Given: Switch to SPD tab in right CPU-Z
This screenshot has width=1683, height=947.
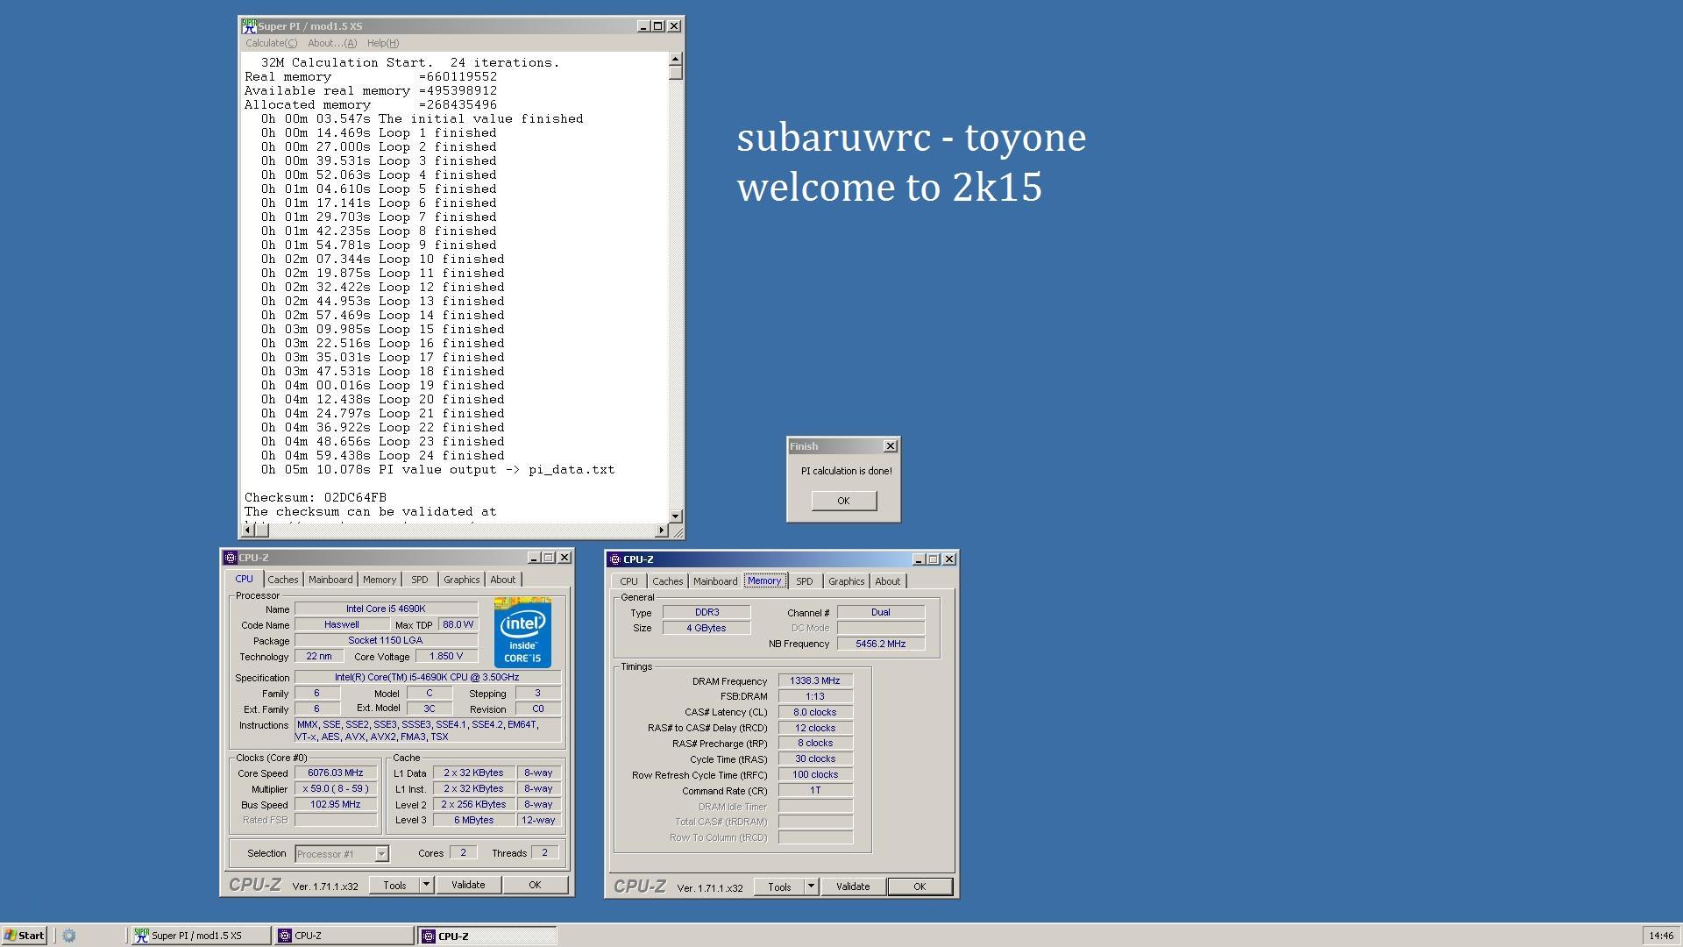Looking at the screenshot, I should coord(804,581).
